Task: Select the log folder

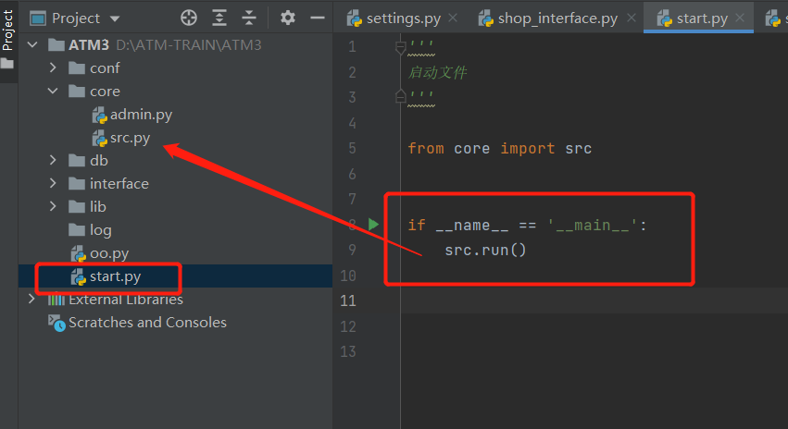Action: [91, 230]
